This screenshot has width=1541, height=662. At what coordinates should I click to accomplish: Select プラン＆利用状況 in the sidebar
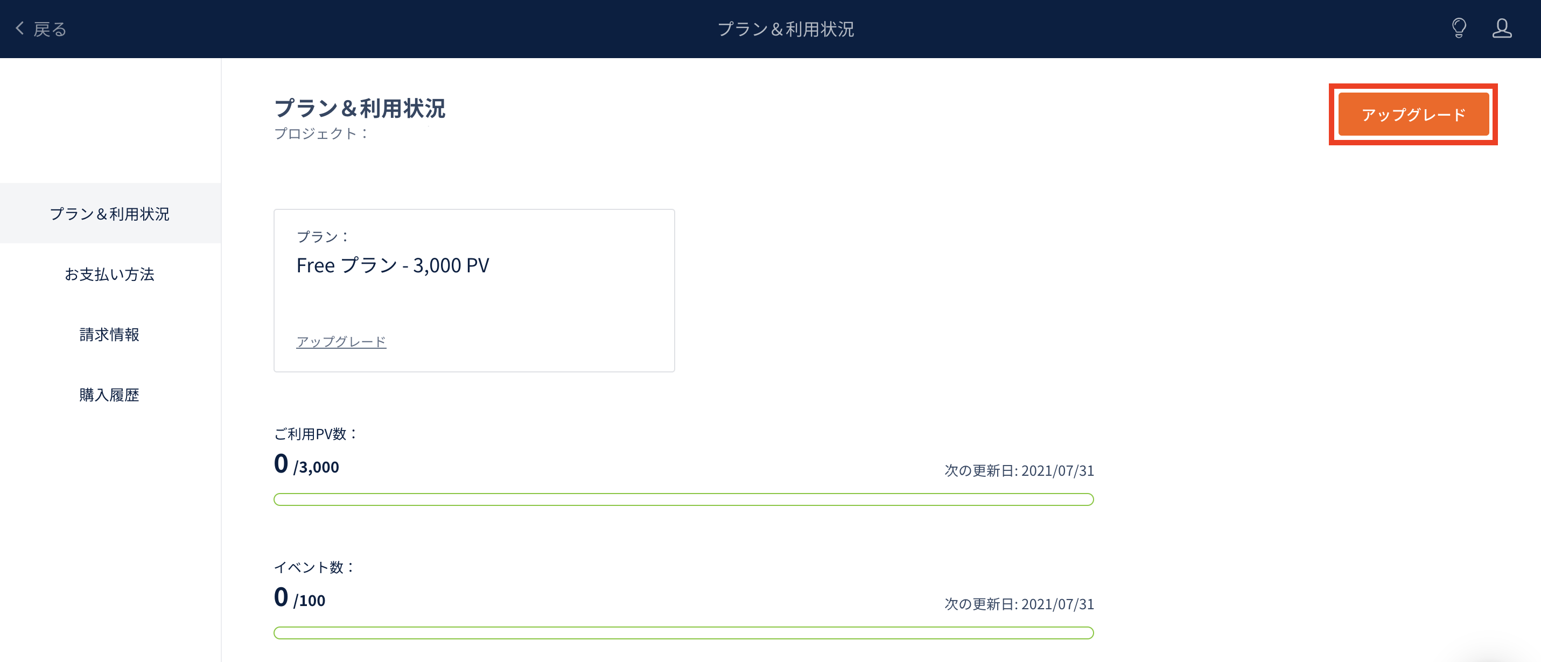110,214
